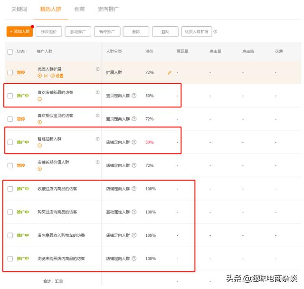Click help icon next to 优质人群扩展 button

pyautogui.click(x=215, y=32)
